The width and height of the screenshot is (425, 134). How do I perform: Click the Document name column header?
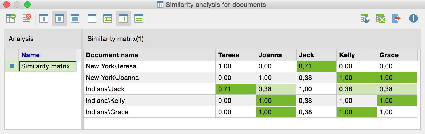click(x=112, y=55)
